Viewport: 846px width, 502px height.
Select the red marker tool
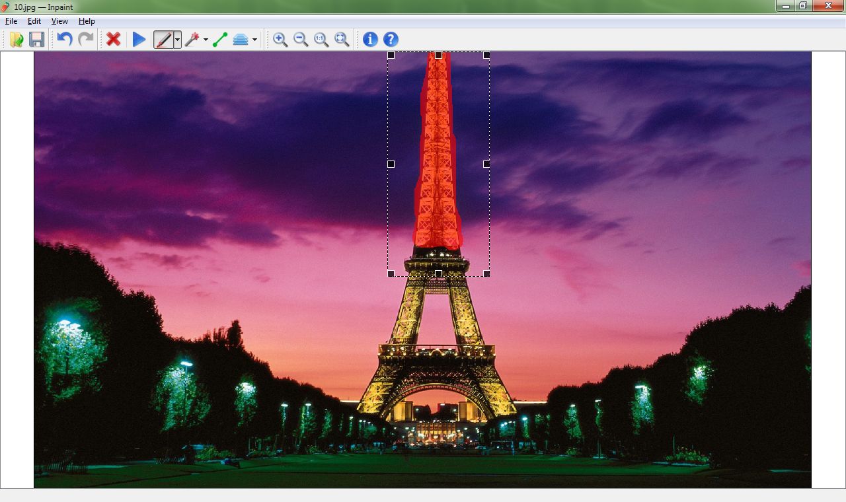click(x=163, y=40)
